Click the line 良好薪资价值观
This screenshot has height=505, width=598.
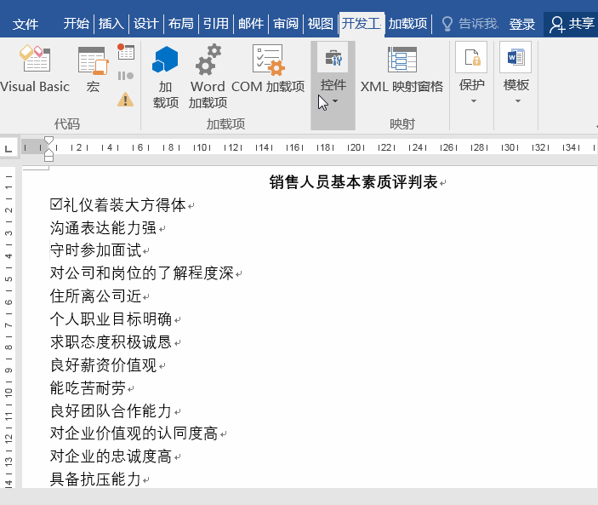click(103, 365)
